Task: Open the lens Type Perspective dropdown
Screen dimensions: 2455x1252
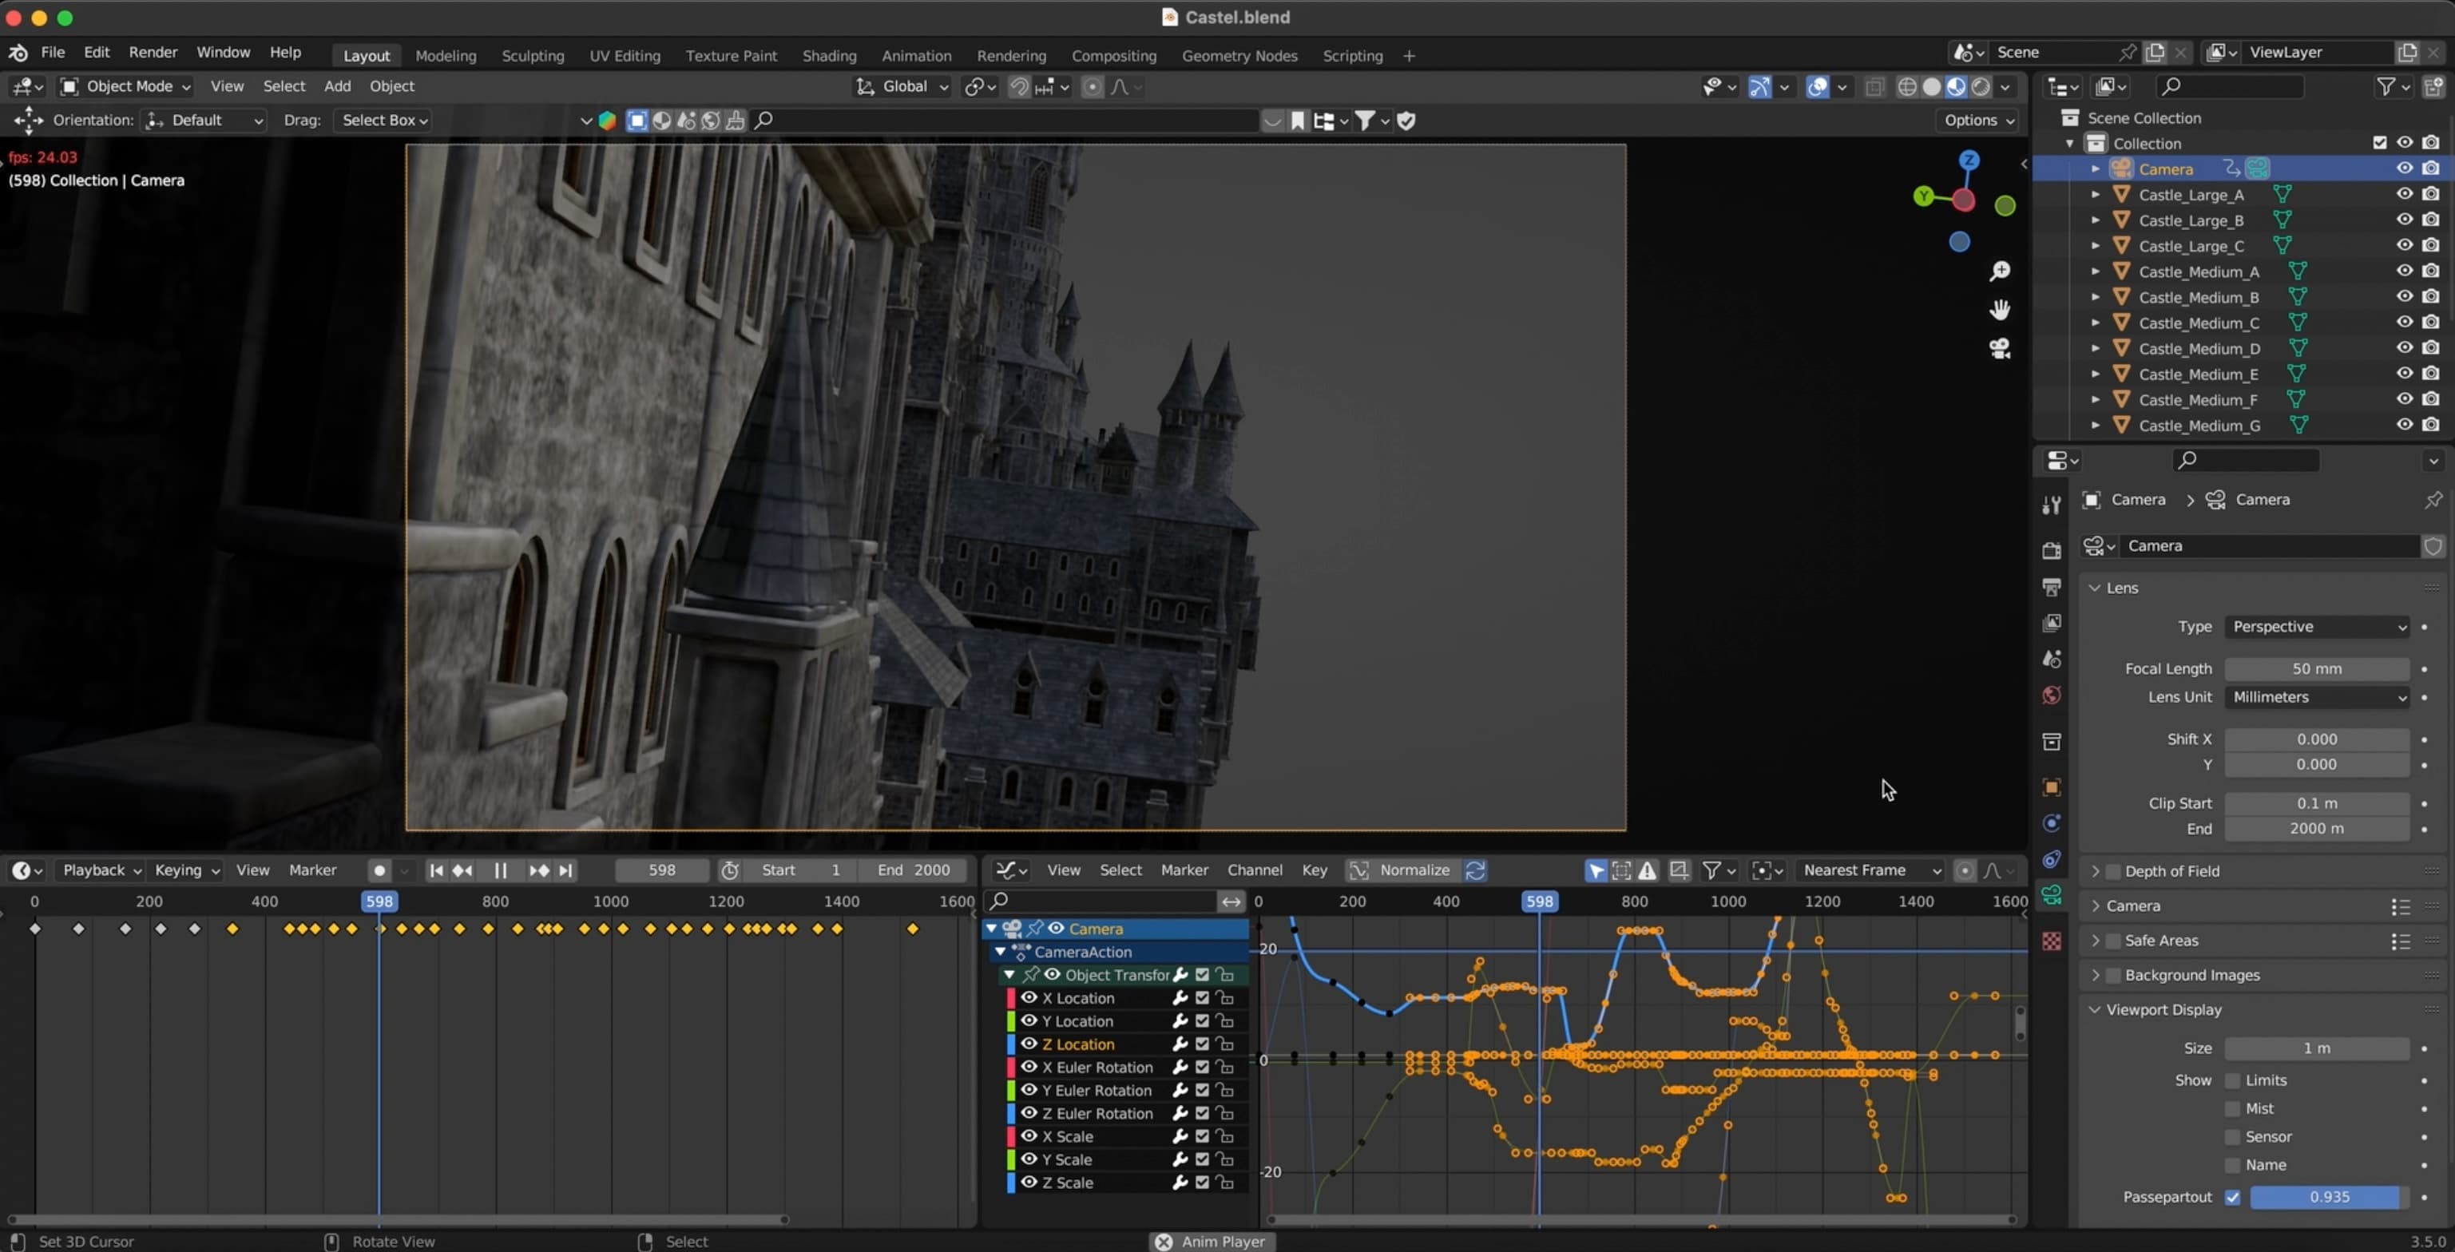Action: [x=2317, y=627]
